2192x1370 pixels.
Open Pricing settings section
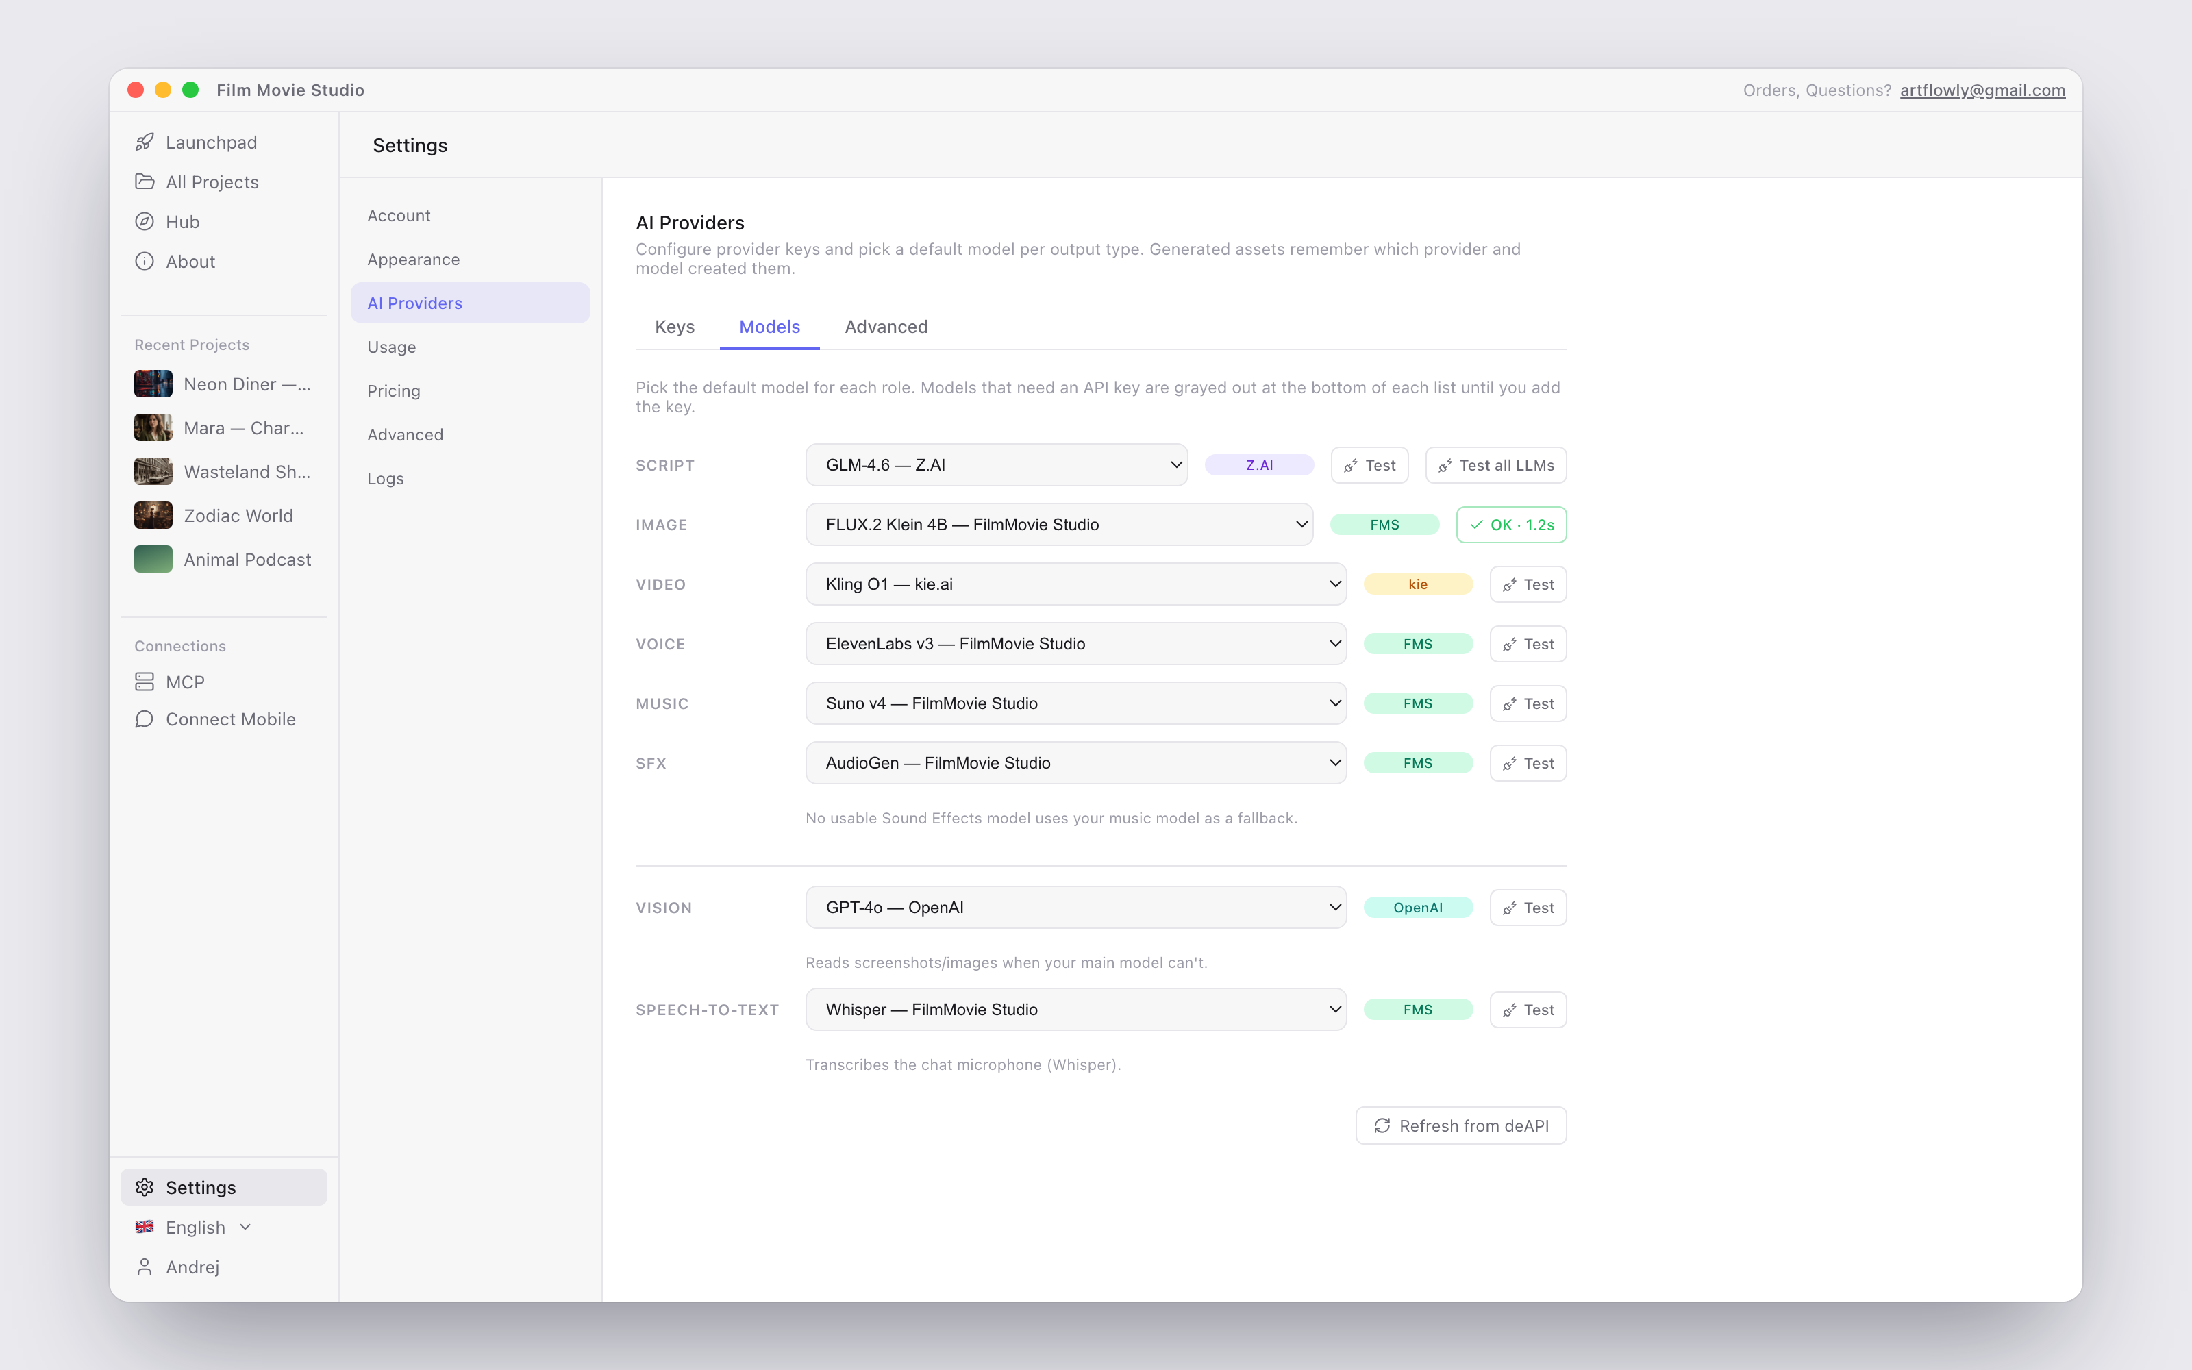tap(470, 390)
